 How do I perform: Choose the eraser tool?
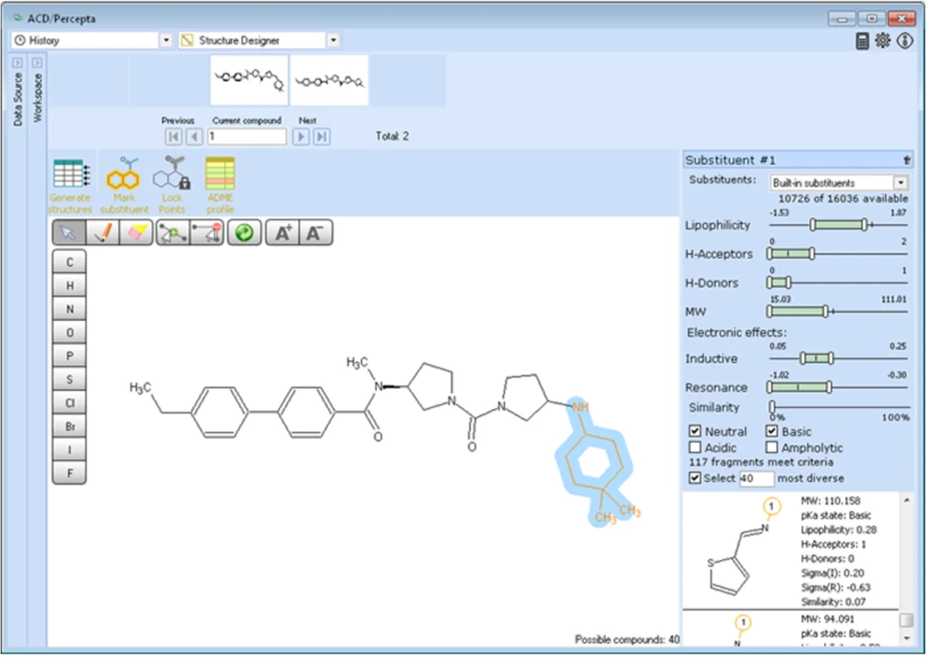click(136, 232)
